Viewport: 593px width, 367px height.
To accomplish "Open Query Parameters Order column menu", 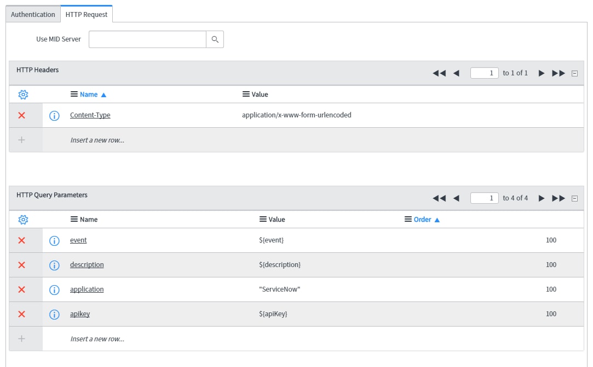I will point(408,219).
